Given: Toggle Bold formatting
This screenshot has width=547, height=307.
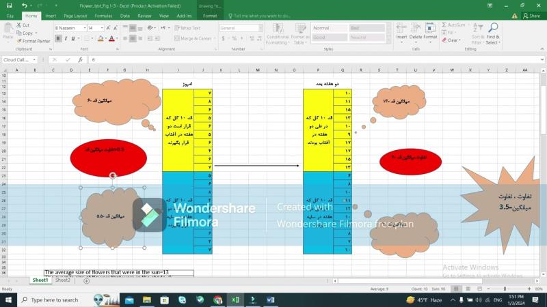Looking at the screenshot, I should pyautogui.click(x=58, y=38).
